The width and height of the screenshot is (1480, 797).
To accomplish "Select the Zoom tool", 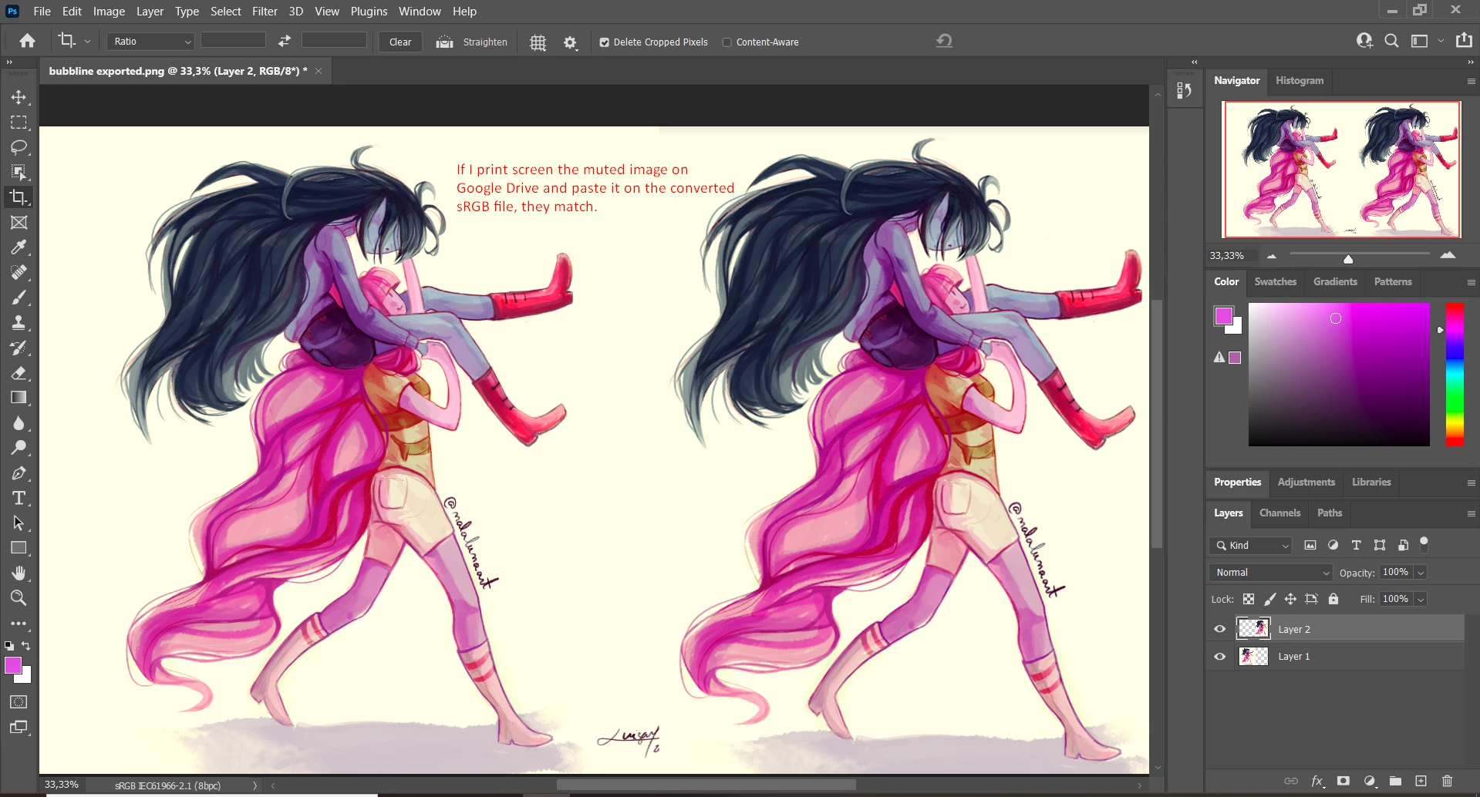I will pyautogui.click(x=19, y=598).
